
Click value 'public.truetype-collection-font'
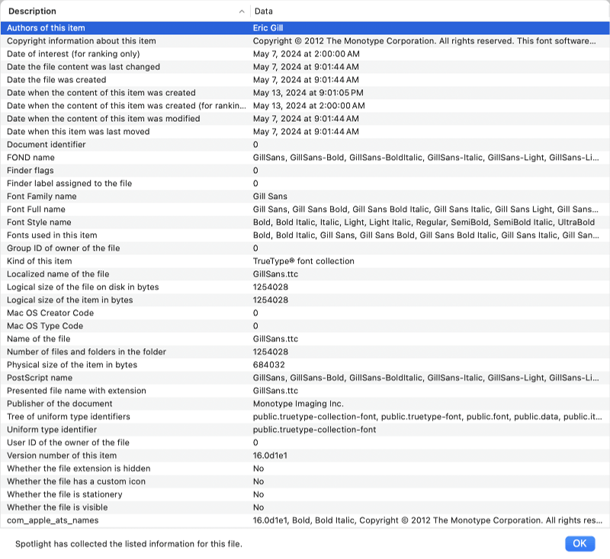point(314,430)
